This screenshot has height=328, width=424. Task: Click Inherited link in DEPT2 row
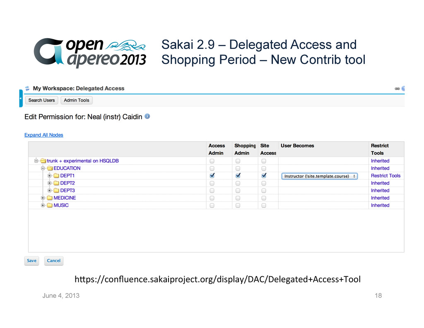click(380, 183)
